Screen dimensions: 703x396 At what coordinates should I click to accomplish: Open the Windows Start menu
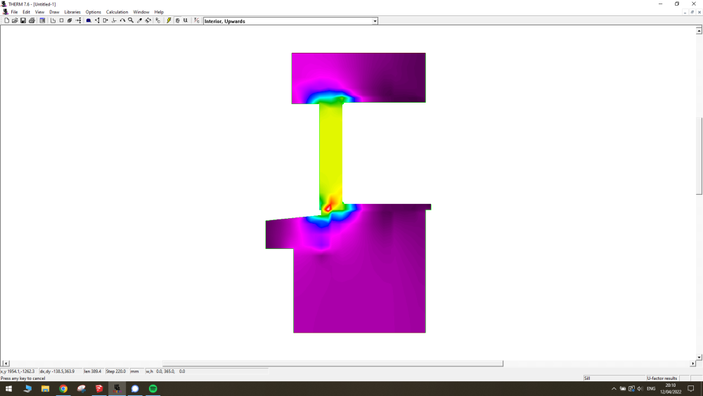pos(8,389)
